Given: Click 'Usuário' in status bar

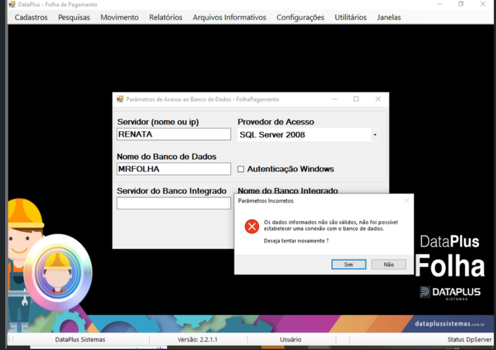Looking at the screenshot, I should point(290,339).
